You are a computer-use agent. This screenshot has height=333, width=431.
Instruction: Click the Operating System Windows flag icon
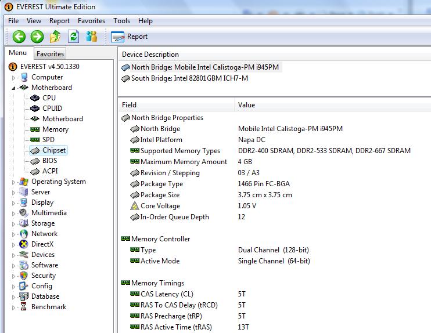(24, 182)
